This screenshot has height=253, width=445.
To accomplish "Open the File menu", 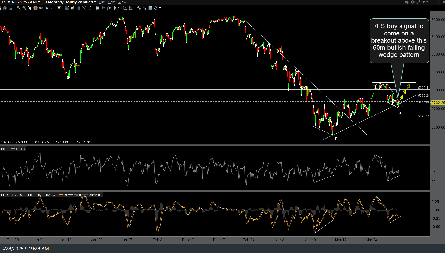I will coord(102,2).
